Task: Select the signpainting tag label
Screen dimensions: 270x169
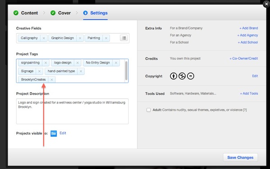Action: pos(30,63)
